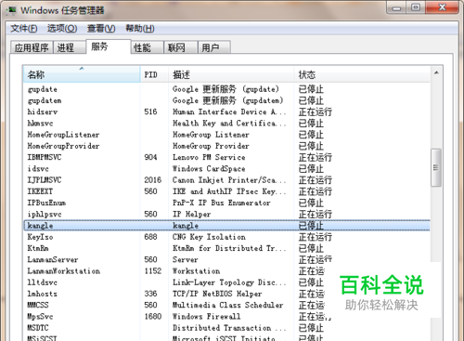Maximize the Task Manager window
The width and height of the screenshot is (464, 341).
pyautogui.click(x=416, y=7)
